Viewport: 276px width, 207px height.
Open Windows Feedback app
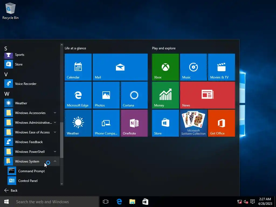pyautogui.click(x=32, y=142)
